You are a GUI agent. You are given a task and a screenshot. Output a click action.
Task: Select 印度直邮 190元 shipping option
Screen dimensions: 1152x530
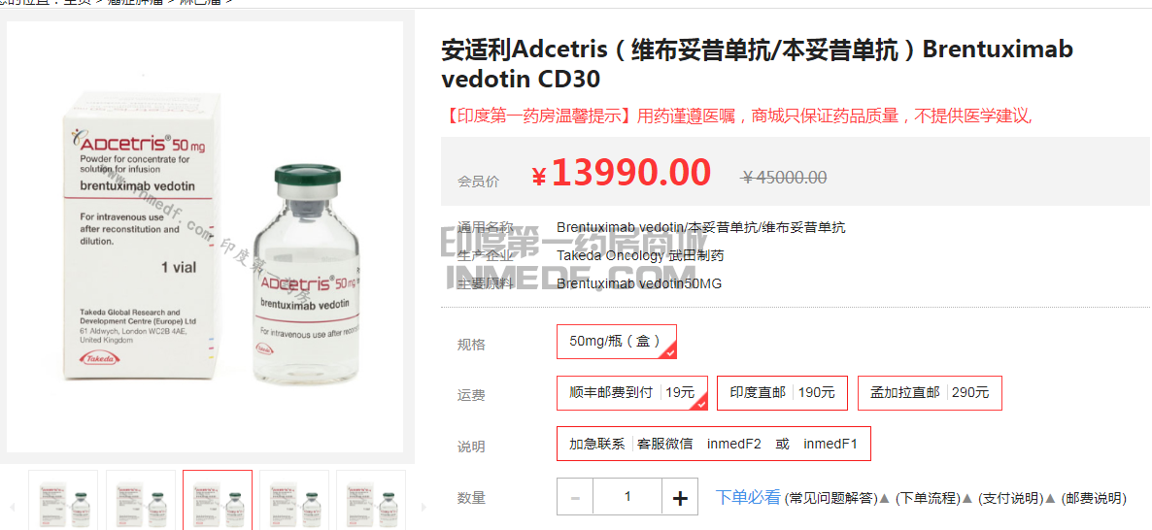click(x=782, y=393)
